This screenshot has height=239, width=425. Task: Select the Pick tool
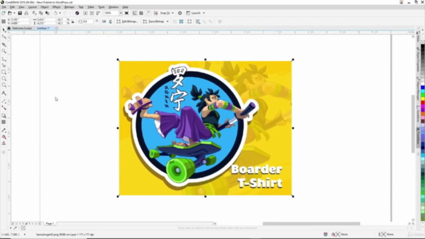click(x=4, y=30)
